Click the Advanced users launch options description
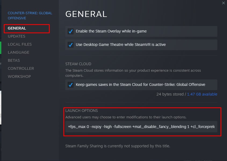Viewport: 227px width, 161px height. [x=126, y=117]
